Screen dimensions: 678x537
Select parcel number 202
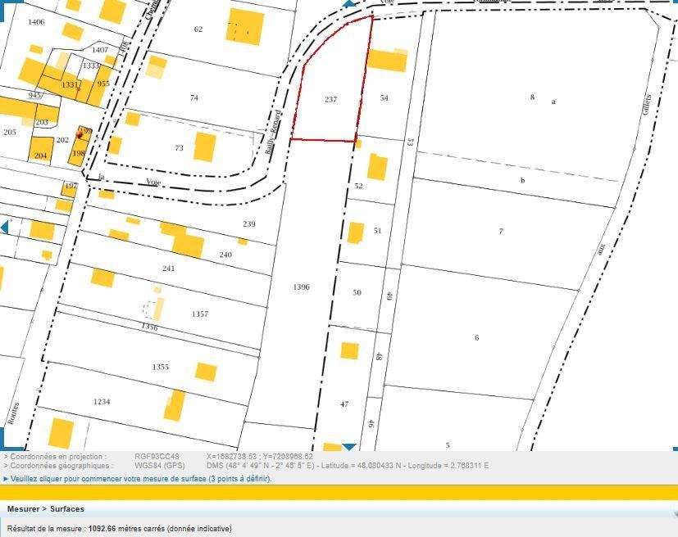click(62, 139)
